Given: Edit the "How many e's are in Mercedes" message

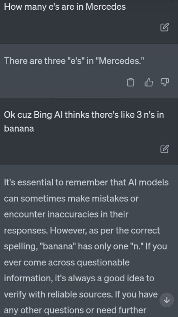Looking at the screenshot, I should pyautogui.click(x=164, y=27).
